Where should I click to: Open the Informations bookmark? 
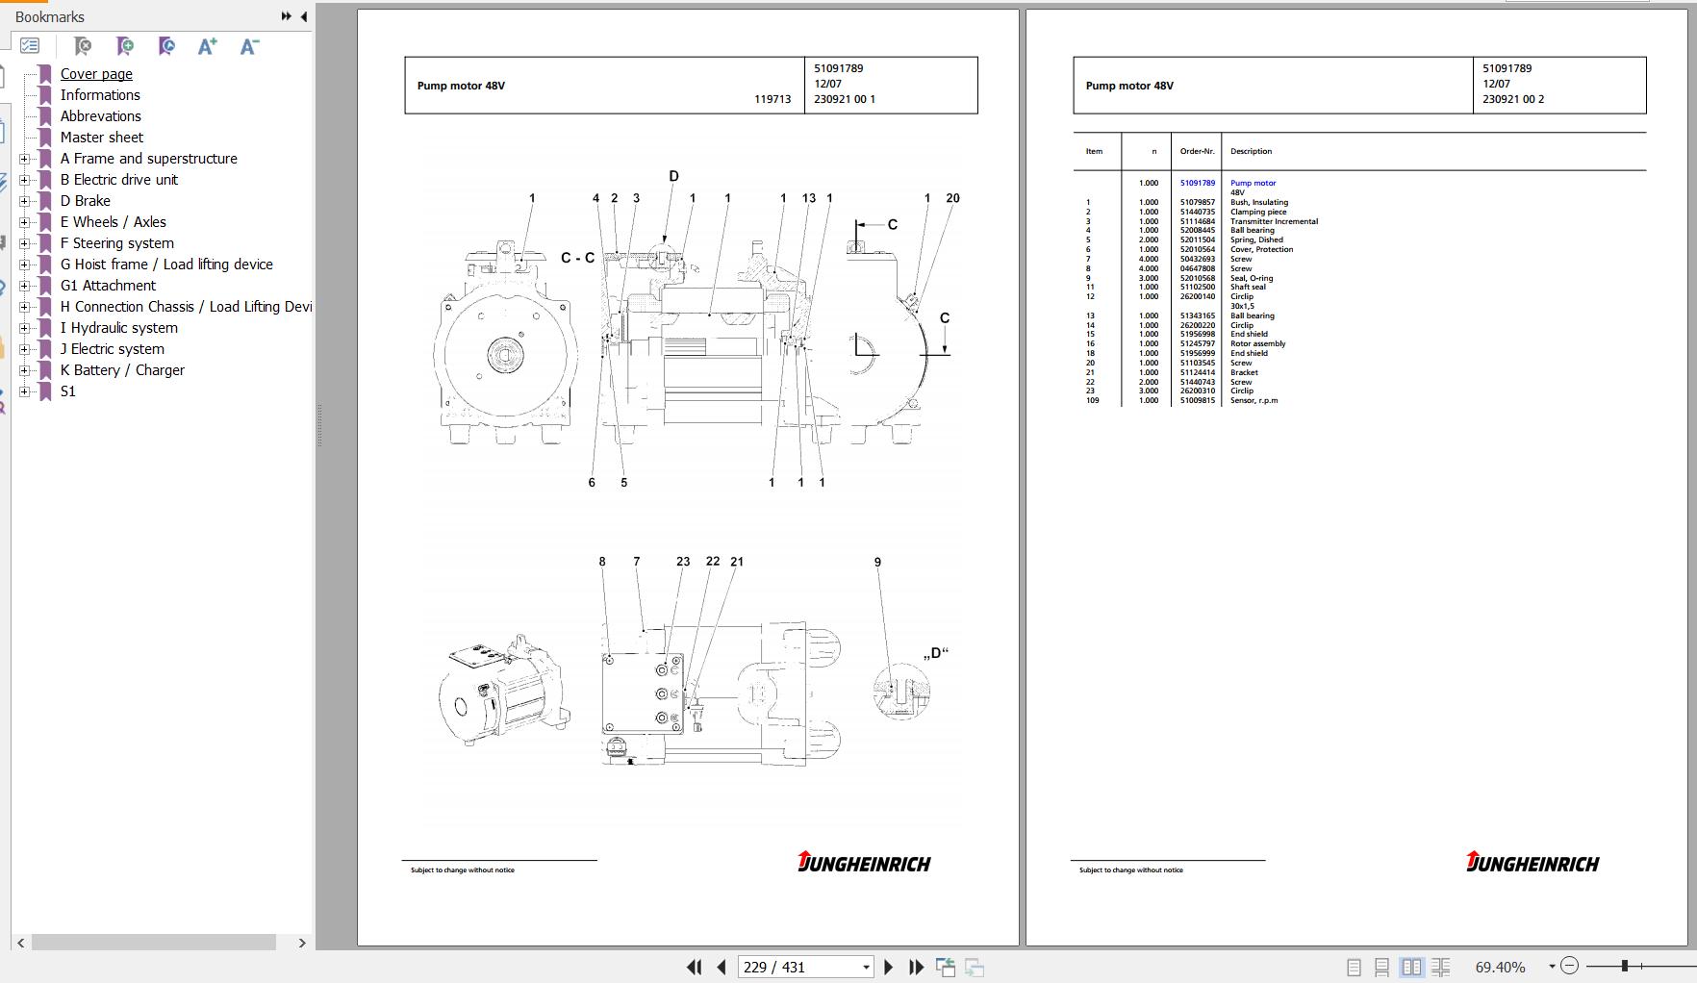100,95
